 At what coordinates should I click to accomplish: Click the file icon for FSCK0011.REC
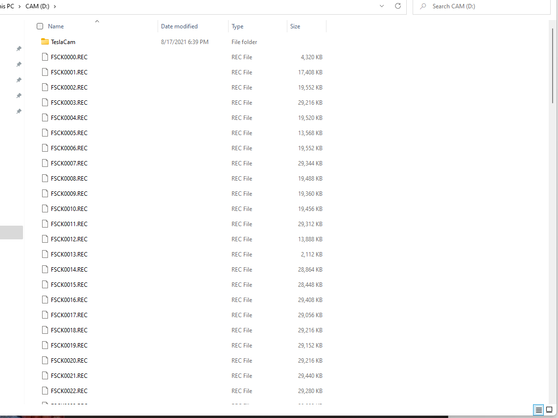[x=45, y=224]
